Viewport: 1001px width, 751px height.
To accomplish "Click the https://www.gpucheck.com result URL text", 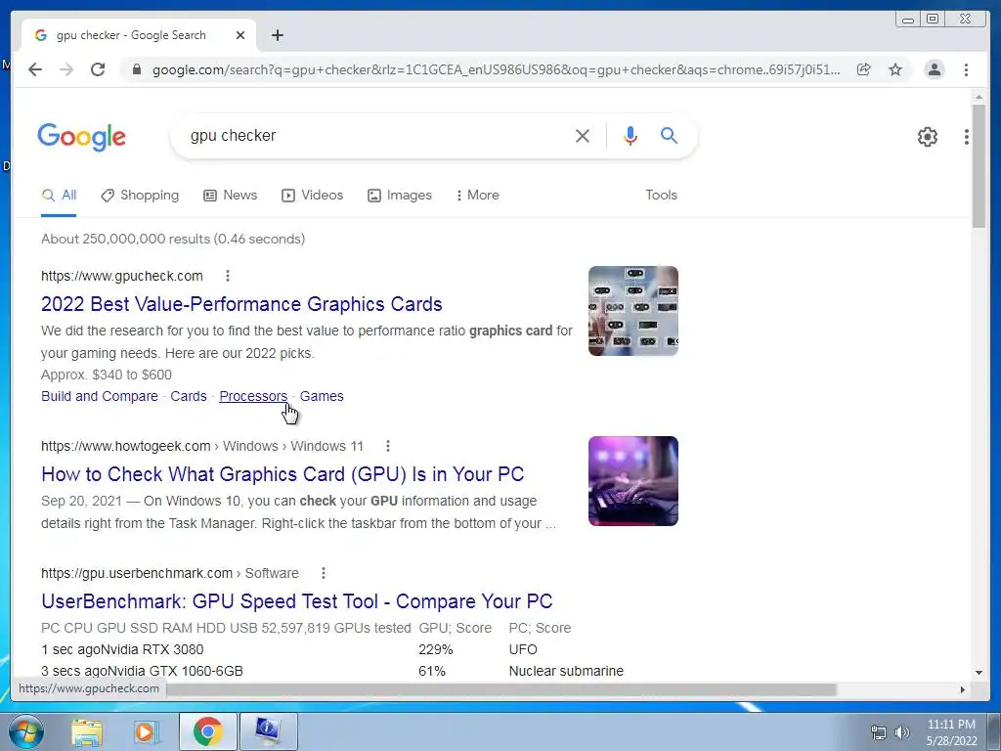I will (x=122, y=276).
